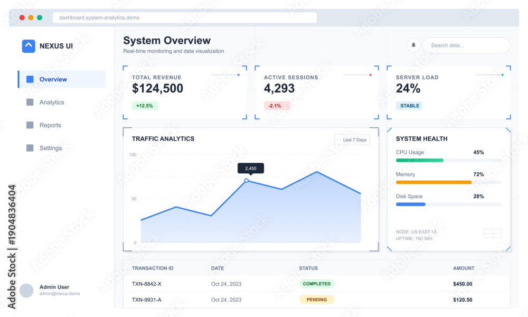Click the date in the TXN-8842-X row
The height and width of the screenshot is (317, 528).
227,284
